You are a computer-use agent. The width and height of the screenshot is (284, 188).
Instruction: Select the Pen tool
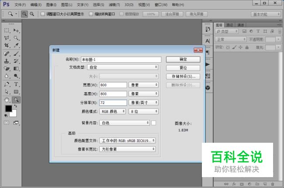(7, 84)
